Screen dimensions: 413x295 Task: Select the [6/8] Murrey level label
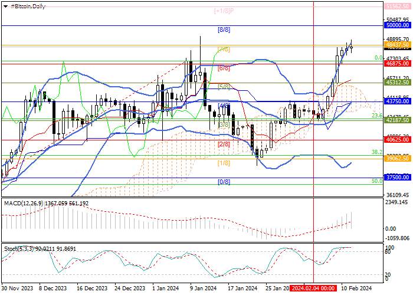coord(224,68)
